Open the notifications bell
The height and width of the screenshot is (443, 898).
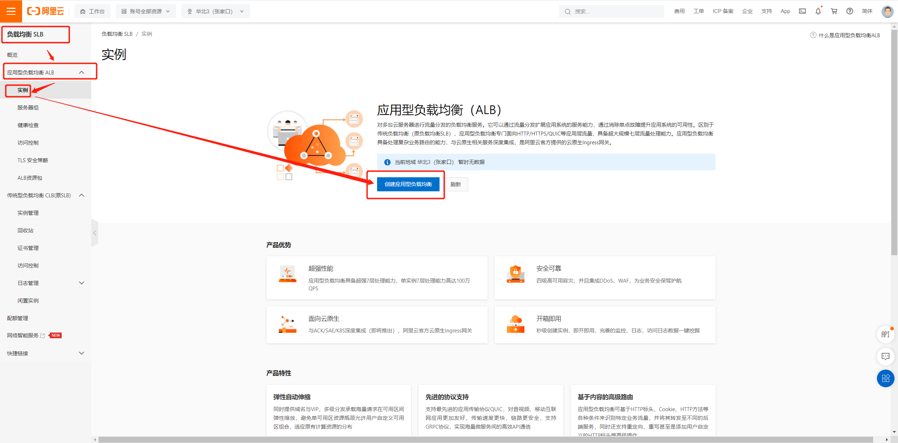pos(818,11)
